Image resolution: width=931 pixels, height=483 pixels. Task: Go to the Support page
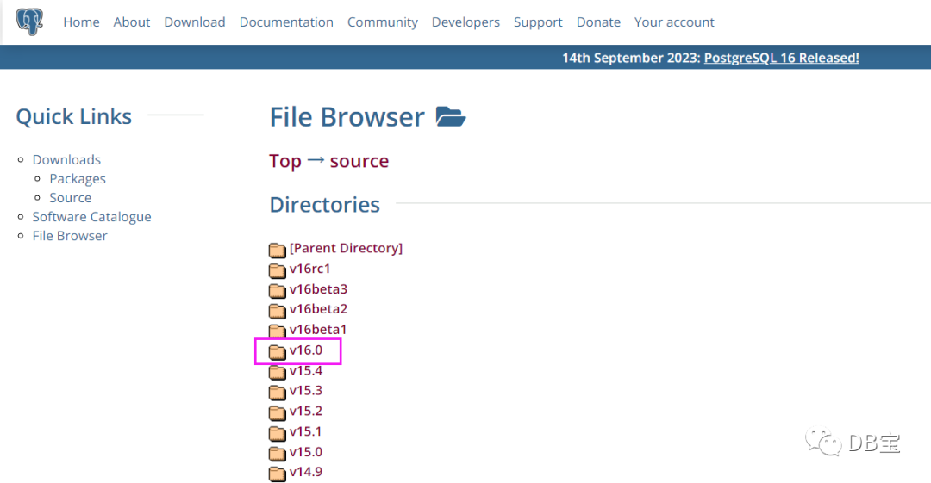click(538, 22)
